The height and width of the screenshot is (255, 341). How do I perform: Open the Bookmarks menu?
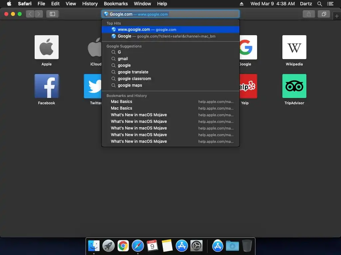116,4
